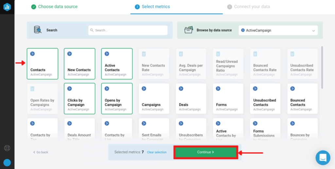Deselect the Active Contacts metric card
335x169 pixels.
click(x=117, y=64)
